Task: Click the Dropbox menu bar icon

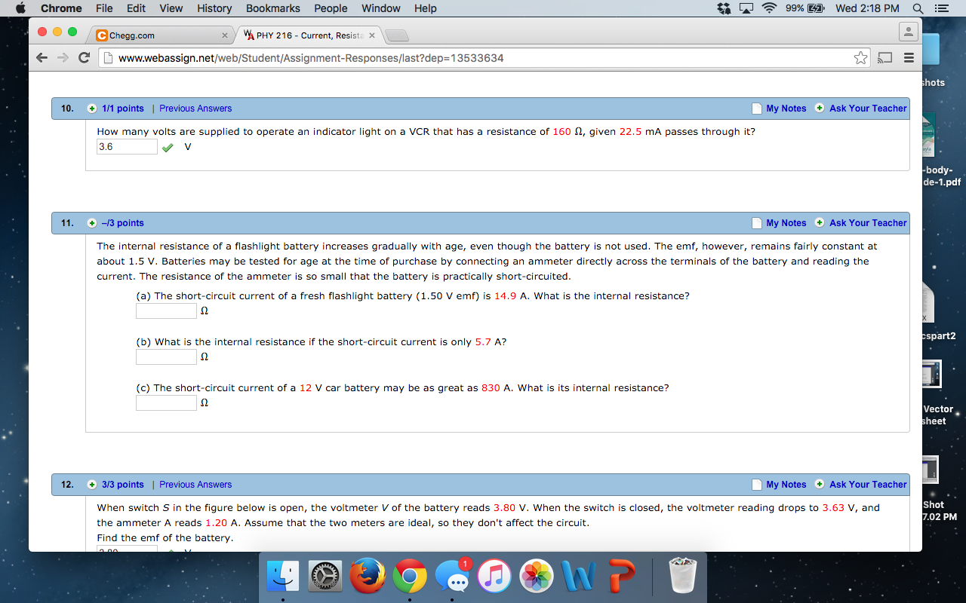Action: (724, 8)
